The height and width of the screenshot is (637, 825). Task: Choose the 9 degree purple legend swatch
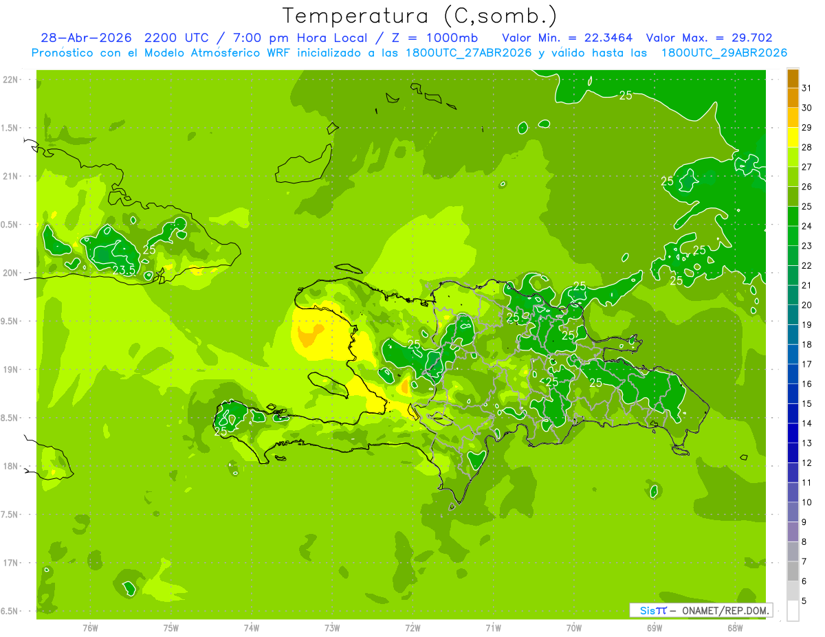(793, 512)
